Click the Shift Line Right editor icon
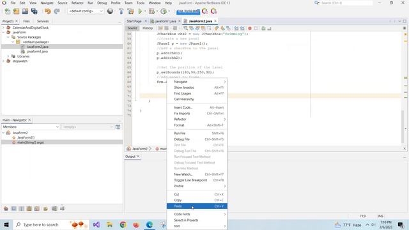 point(242,28)
